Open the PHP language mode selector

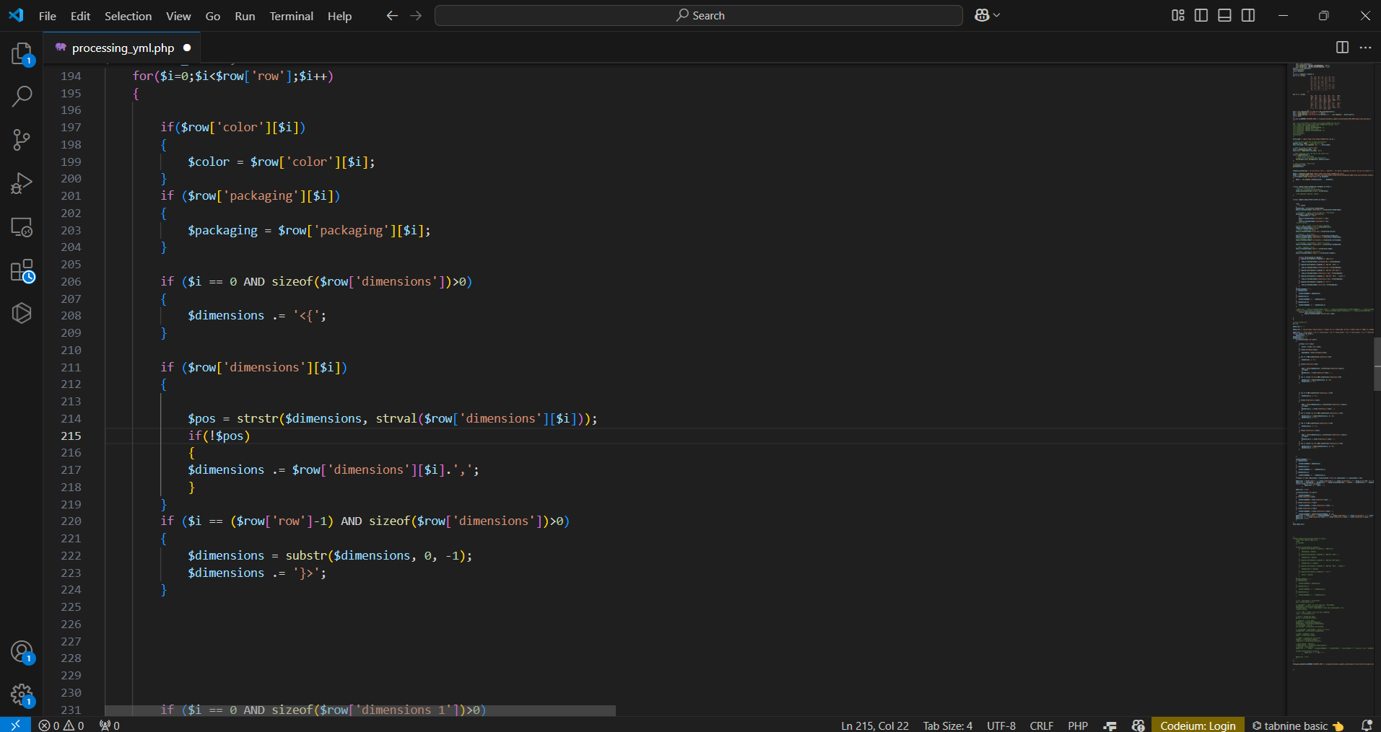pyautogui.click(x=1078, y=726)
